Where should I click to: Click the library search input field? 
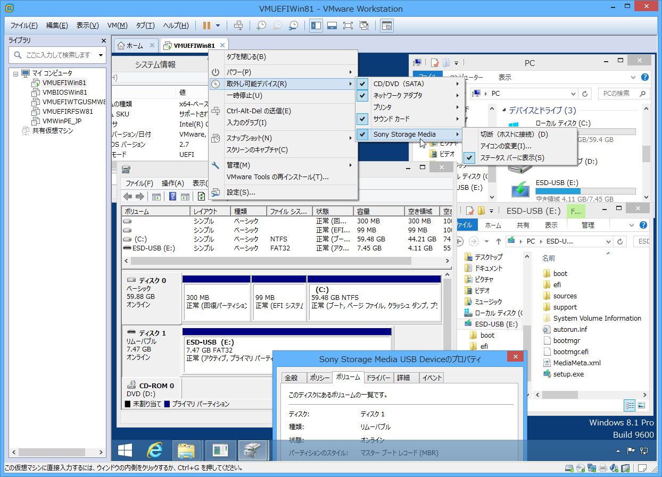pos(57,55)
